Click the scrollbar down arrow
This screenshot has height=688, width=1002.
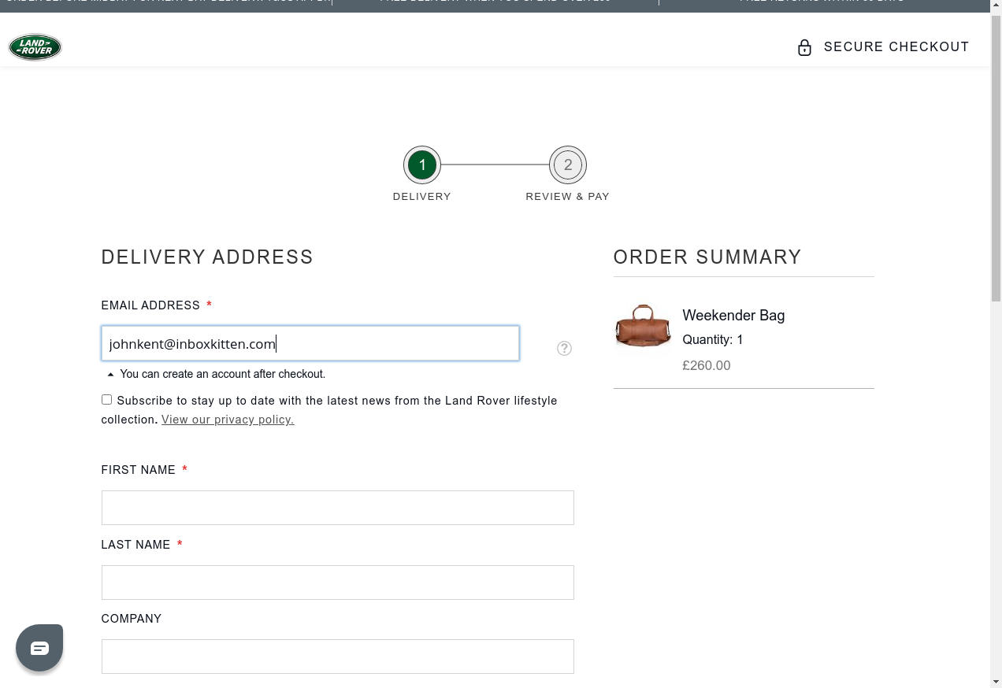pos(996,681)
